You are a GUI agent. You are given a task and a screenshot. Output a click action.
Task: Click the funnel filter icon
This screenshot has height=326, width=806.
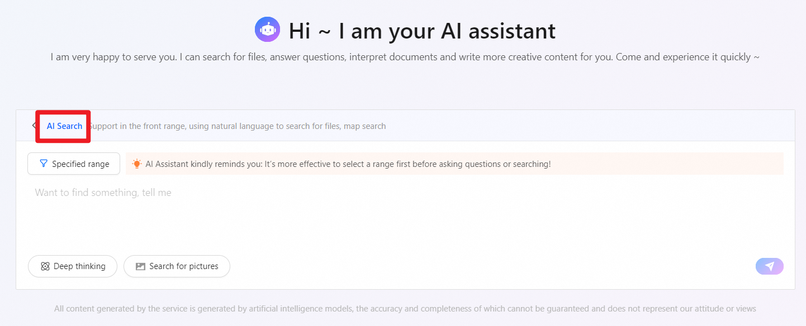pyautogui.click(x=43, y=164)
